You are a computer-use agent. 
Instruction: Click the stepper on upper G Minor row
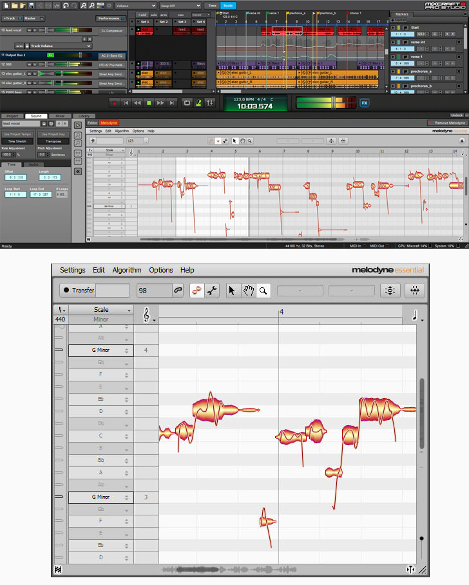[126, 350]
